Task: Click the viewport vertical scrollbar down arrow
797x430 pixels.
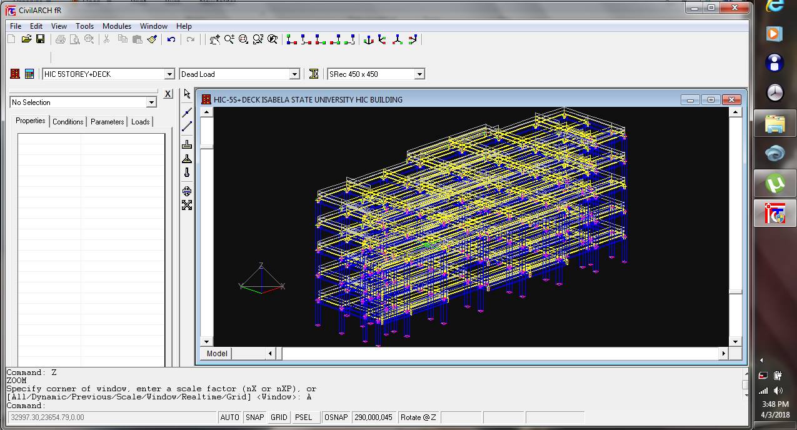Action: [736, 342]
